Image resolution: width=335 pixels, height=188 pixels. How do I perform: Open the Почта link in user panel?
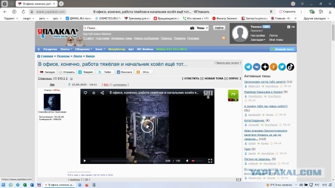click(273, 36)
